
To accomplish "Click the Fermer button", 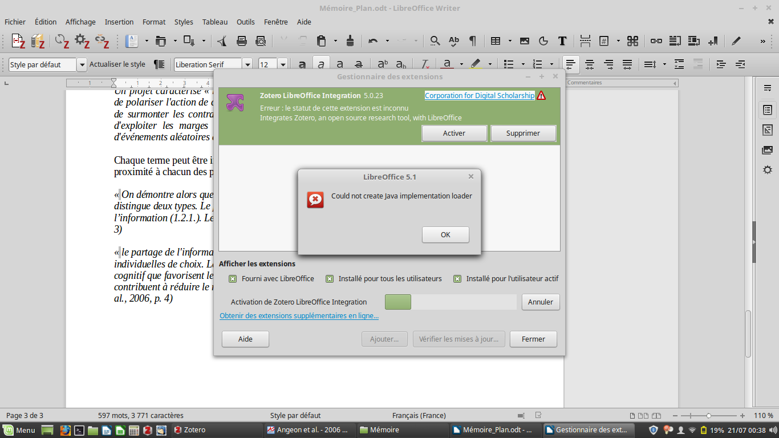I will pos(533,339).
